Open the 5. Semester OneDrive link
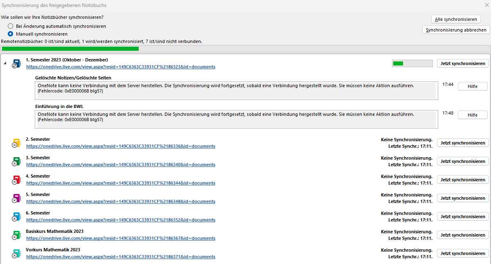 [121, 201]
